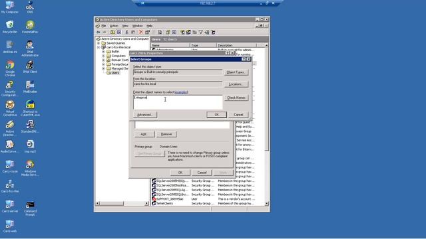Collapse the carrz-fcc-fire.local domain node

click(x=99, y=47)
